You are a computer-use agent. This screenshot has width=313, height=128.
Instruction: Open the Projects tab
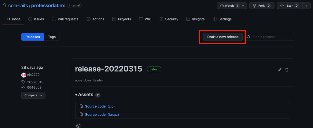[122, 19]
